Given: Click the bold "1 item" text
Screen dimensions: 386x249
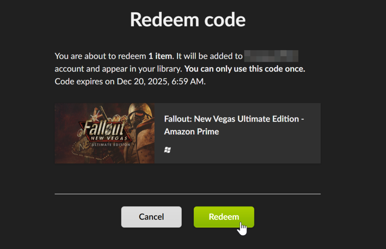Looking at the screenshot, I should (160, 57).
